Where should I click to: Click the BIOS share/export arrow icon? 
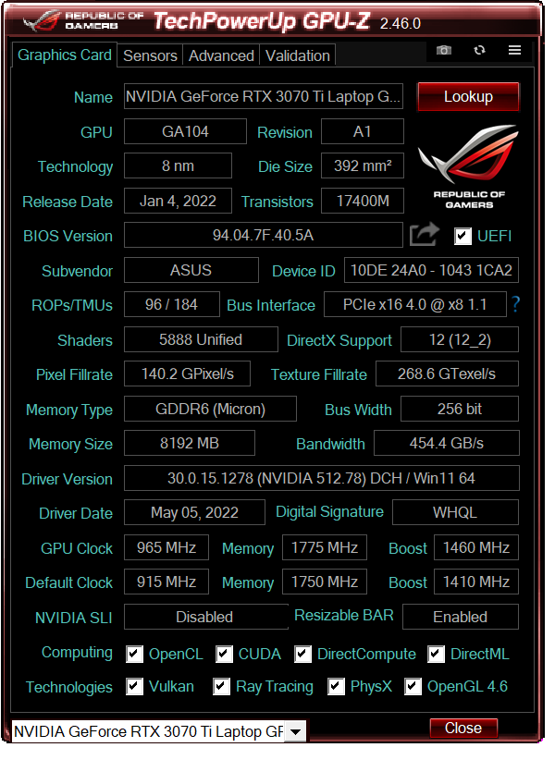(424, 234)
